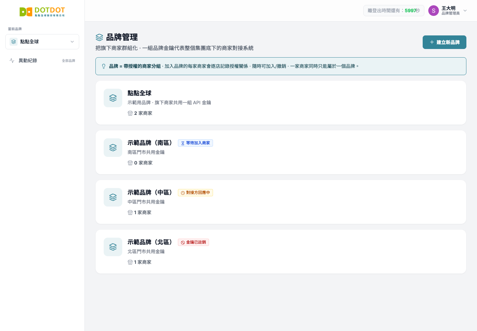
Task: Click the 0 家商家 count
Action: pyautogui.click(x=143, y=163)
